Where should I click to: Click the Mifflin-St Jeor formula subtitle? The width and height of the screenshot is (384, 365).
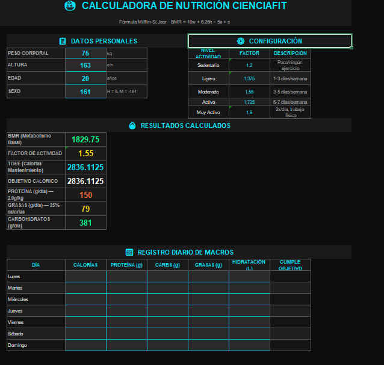(175, 22)
